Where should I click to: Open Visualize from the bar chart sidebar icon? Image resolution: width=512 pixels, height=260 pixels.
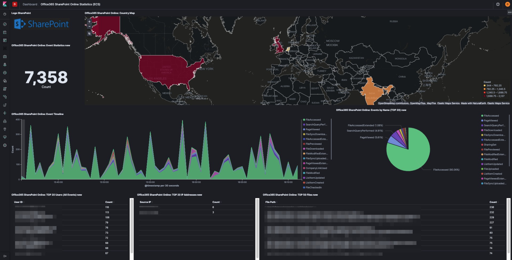(5, 32)
